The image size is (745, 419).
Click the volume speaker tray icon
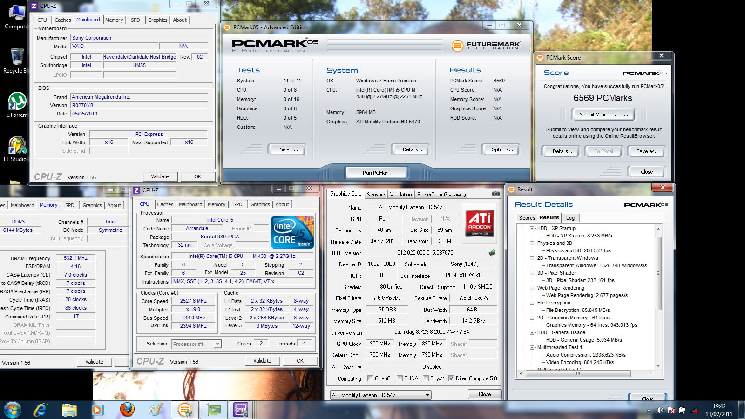click(660, 410)
